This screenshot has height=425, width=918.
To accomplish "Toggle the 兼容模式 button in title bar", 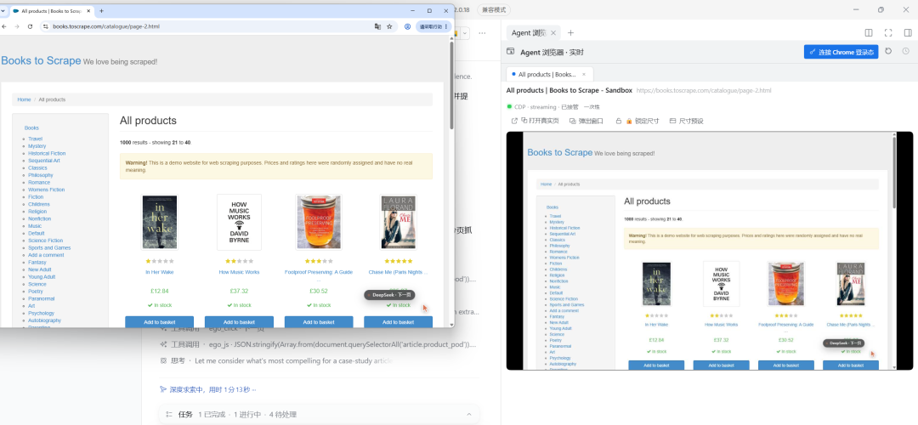I will click(x=494, y=10).
